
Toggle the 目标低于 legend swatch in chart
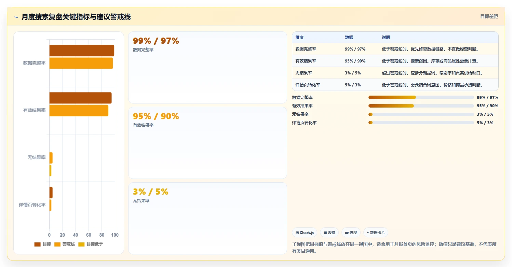click(81, 244)
